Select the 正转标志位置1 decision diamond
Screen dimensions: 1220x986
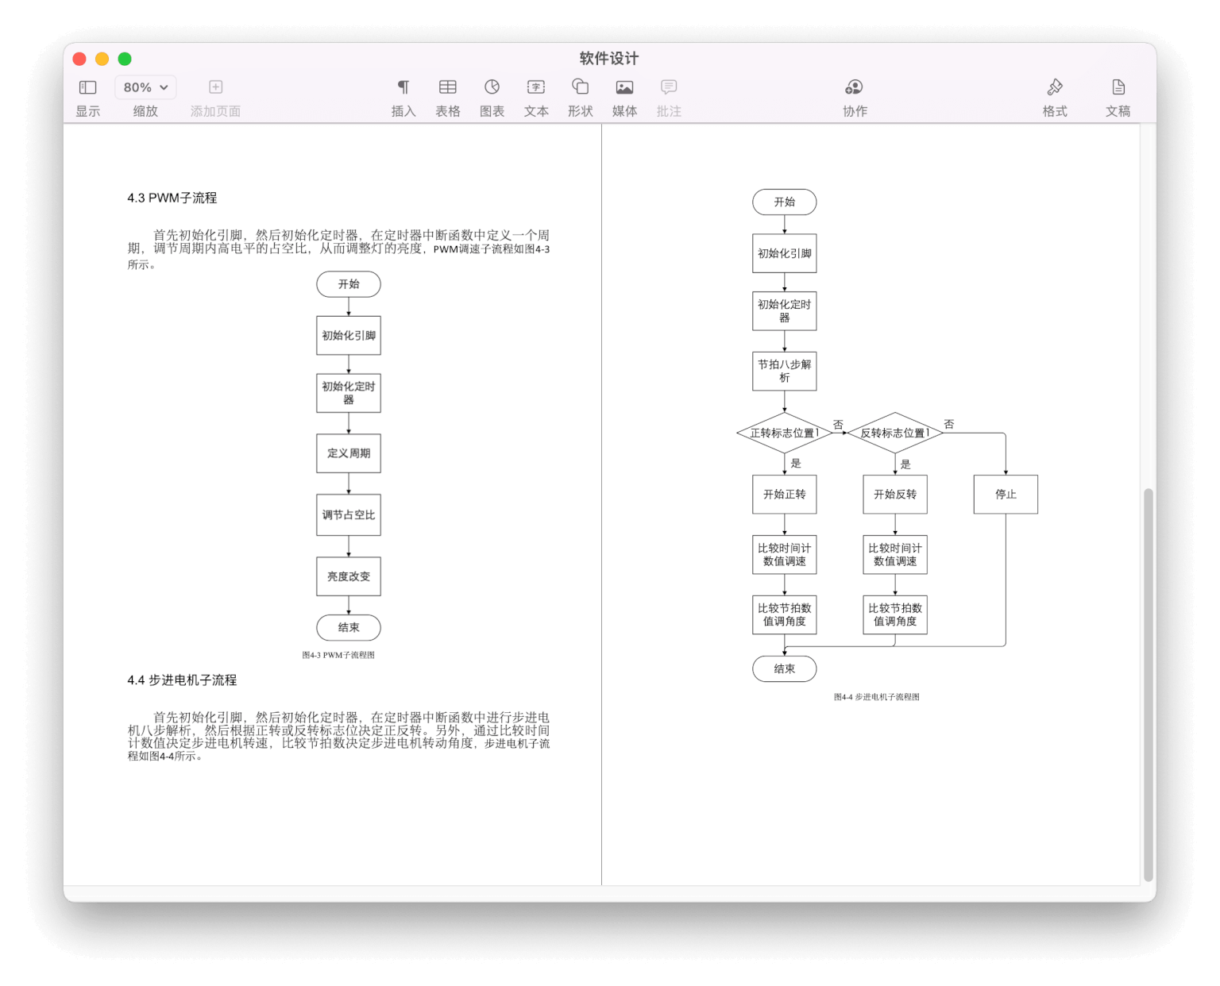tap(785, 433)
